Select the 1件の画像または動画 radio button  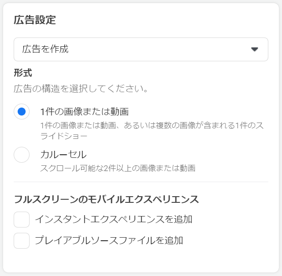click(22, 112)
